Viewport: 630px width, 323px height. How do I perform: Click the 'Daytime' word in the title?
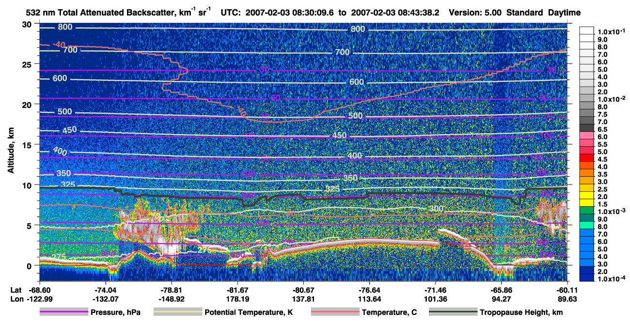pyautogui.click(x=564, y=13)
